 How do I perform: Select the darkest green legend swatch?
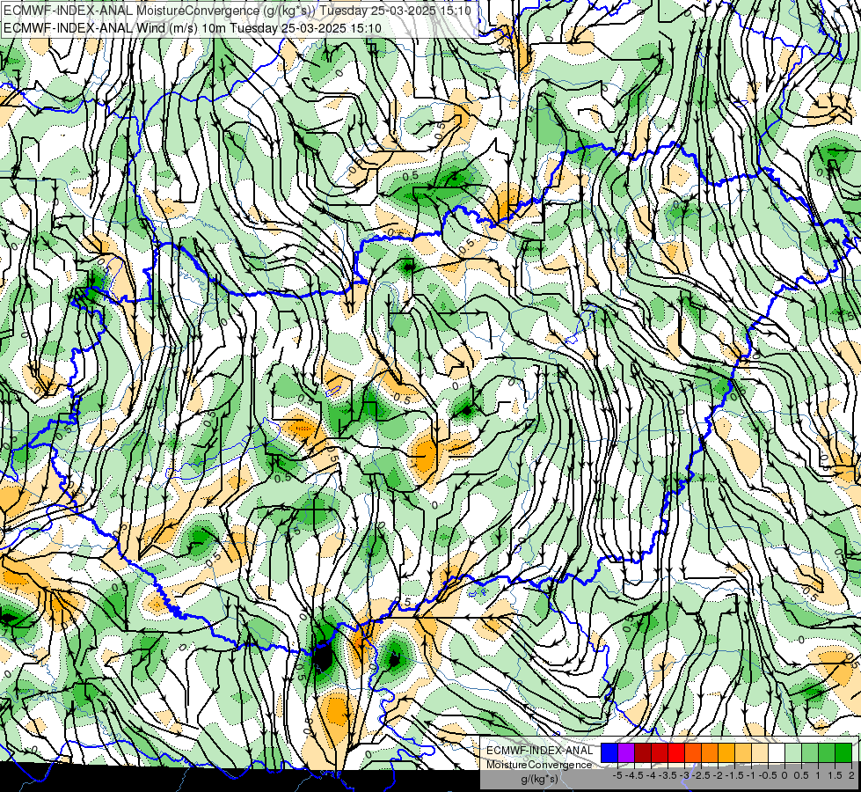pyautogui.click(x=843, y=752)
